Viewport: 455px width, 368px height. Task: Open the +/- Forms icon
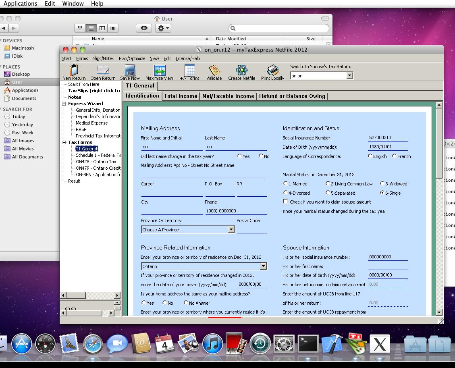(189, 70)
